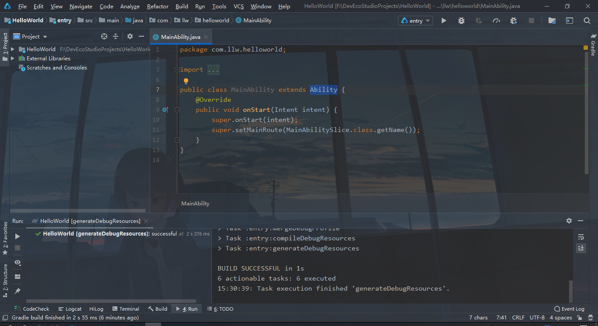Screen dimensions: 598x326
Task: Toggle pin tab in Run panel
Action: point(18,291)
